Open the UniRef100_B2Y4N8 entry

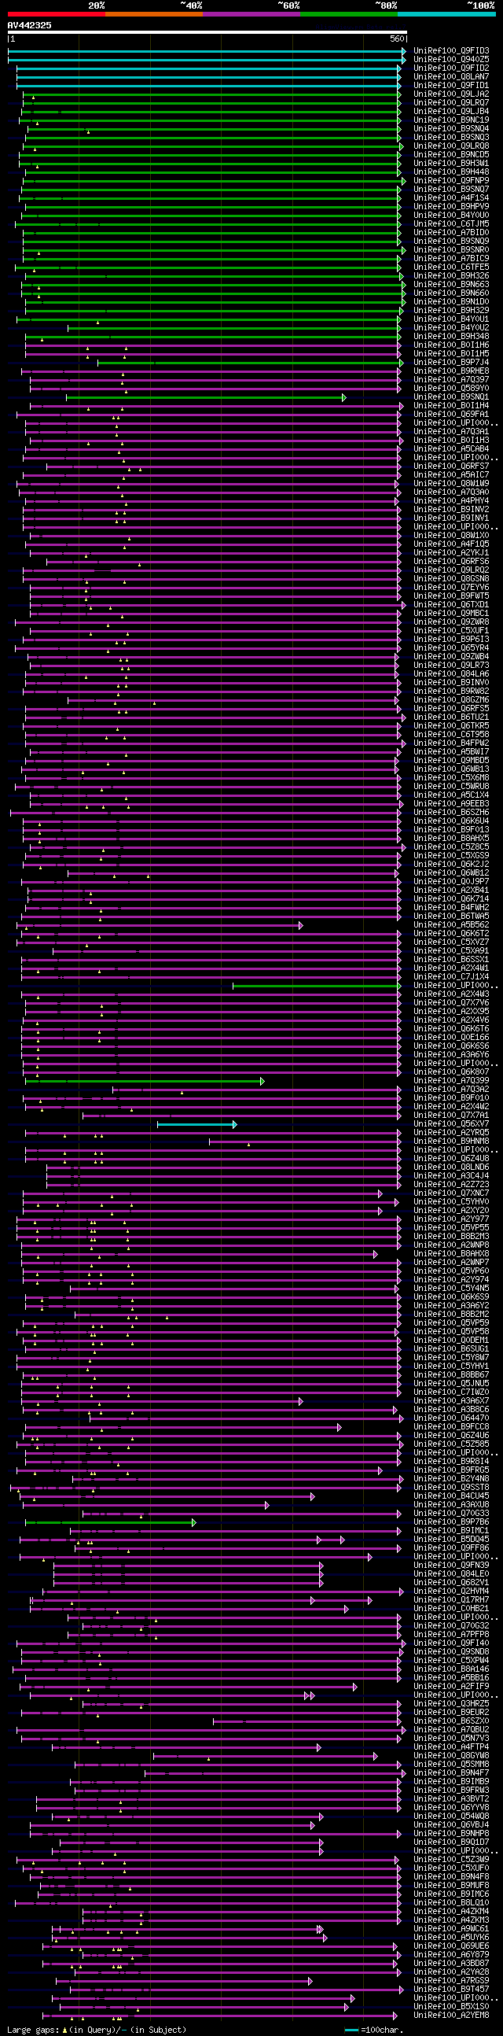[451, 1479]
